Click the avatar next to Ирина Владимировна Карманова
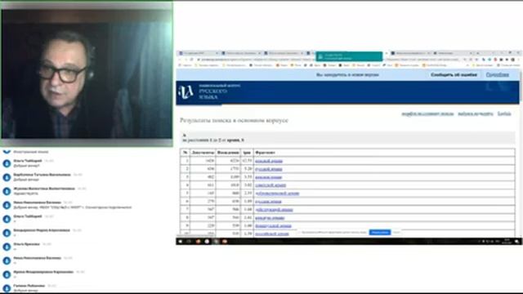Viewport: 523px width, 294px height. point(7,274)
